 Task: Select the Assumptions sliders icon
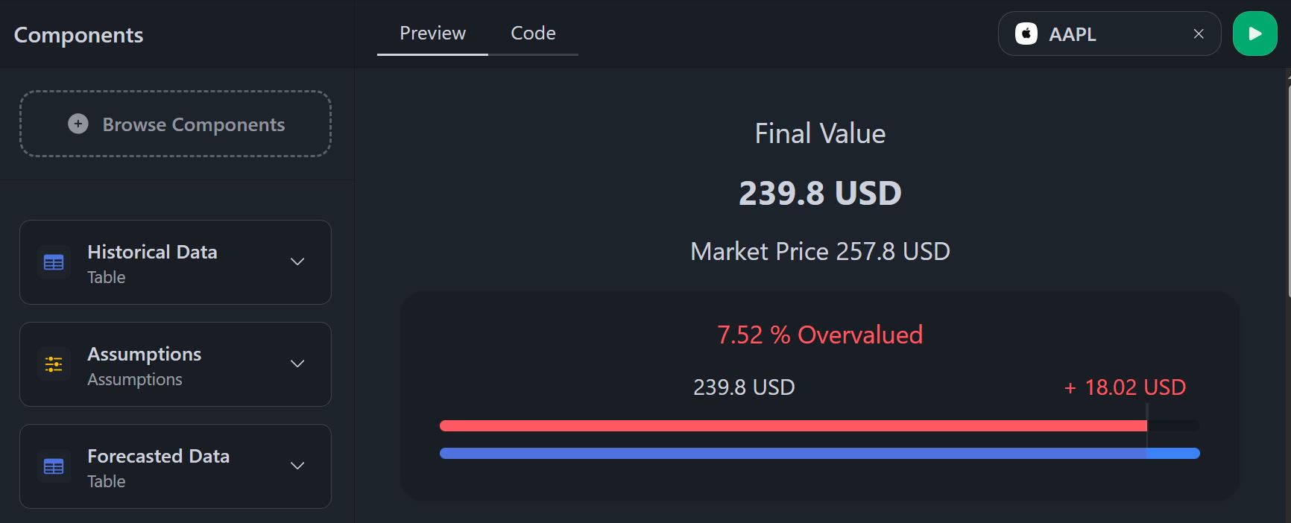click(x=53, y=364)
